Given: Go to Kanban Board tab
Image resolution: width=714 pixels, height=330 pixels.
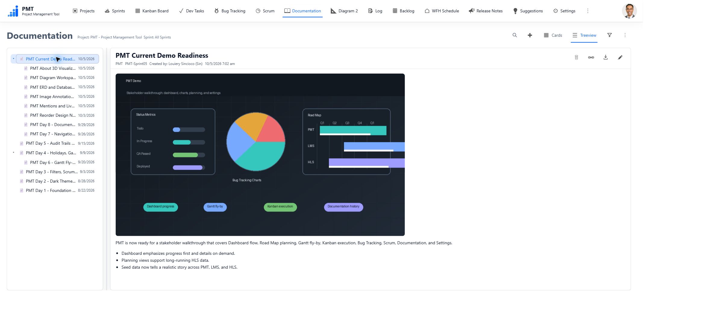Looking at the screenshot, I should 152,11.
